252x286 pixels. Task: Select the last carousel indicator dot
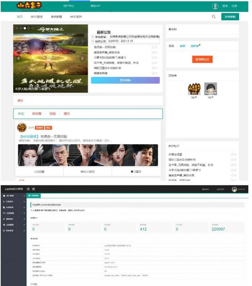click(33, 28)
